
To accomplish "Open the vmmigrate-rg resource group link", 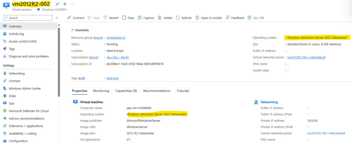I will pyautogui.click(x=116, y=38).
